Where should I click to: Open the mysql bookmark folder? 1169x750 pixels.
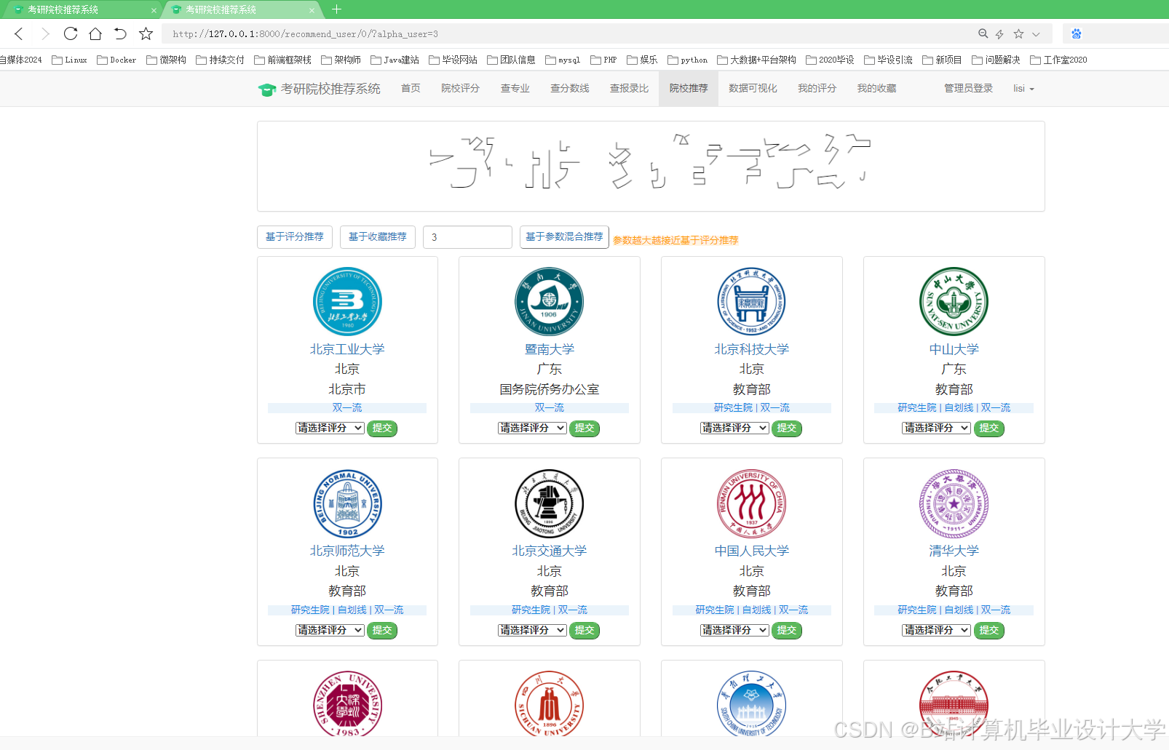(x=563, y=60)
